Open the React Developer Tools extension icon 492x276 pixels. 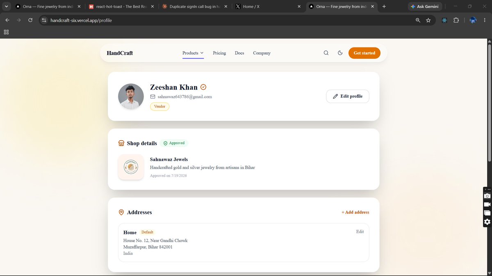point(444,20)
